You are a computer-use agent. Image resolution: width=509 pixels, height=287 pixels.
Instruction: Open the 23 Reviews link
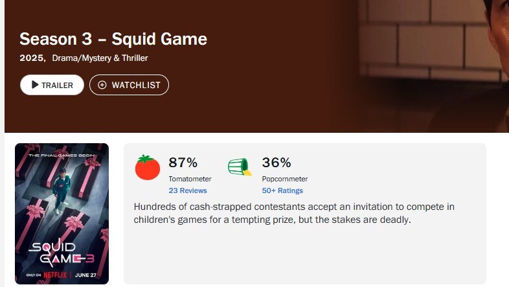188,190
